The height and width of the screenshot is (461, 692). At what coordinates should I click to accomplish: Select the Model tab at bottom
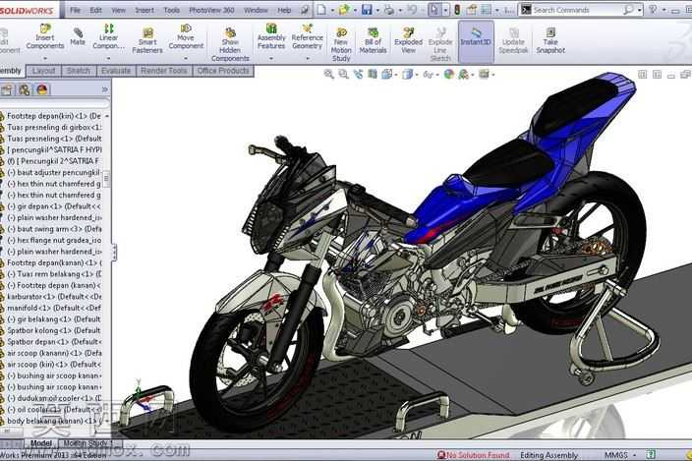coord(40,443)
